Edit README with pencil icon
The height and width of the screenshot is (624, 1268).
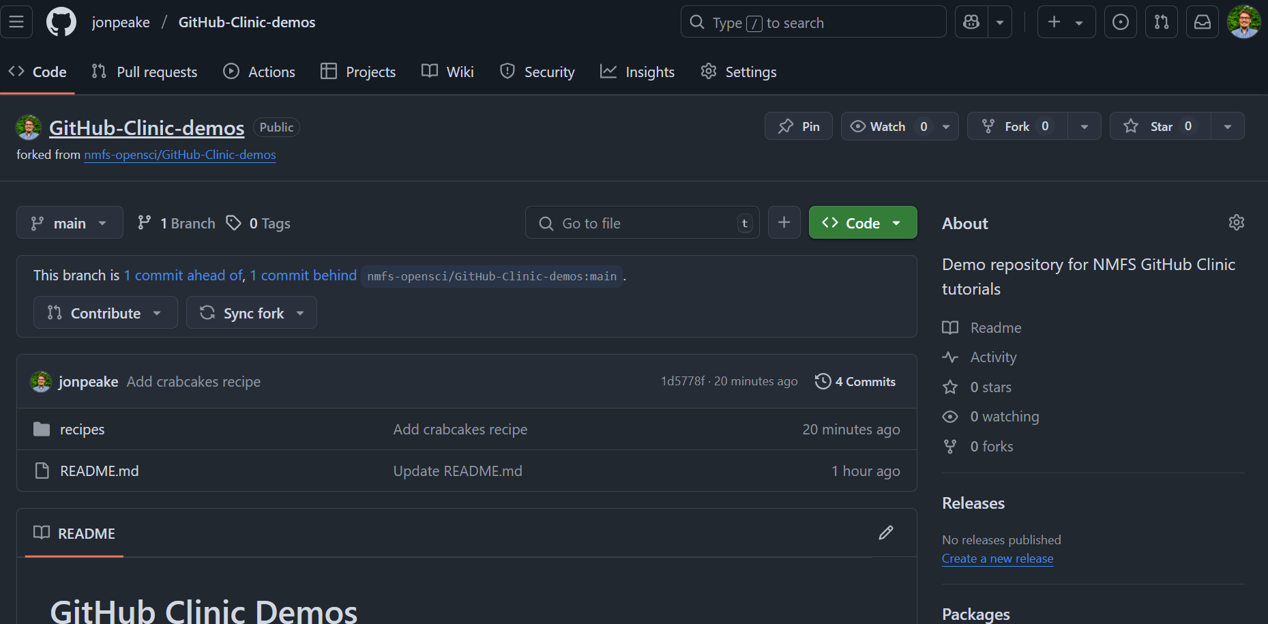[x=885, y=533]
